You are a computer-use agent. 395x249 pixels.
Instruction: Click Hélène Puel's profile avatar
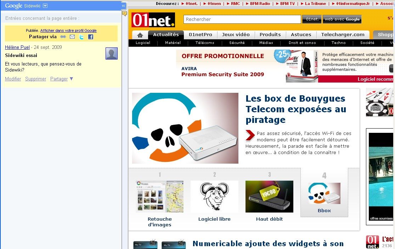point(112,53)
